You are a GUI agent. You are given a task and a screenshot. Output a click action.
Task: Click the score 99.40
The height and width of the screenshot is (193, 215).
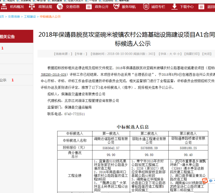(188, 155)
